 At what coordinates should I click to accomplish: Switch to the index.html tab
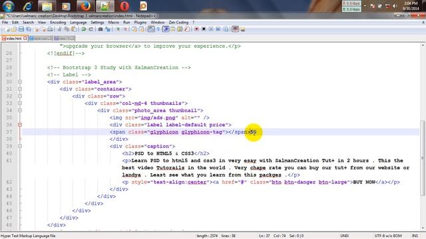tap(13, 39)
